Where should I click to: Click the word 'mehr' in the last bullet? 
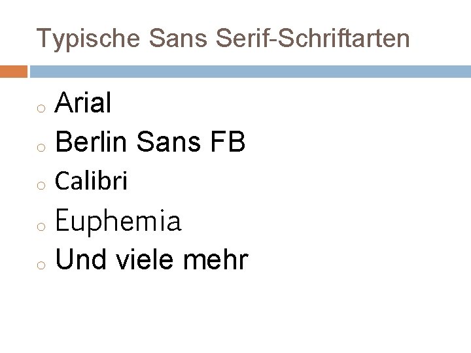[216, 259]
